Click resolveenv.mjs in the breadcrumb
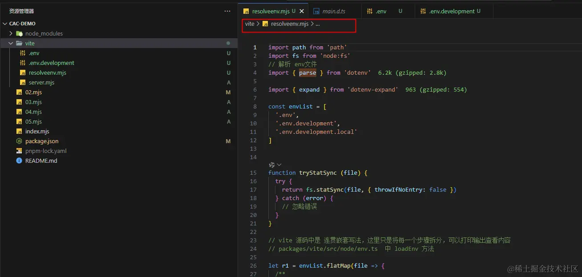 point(289,24)
